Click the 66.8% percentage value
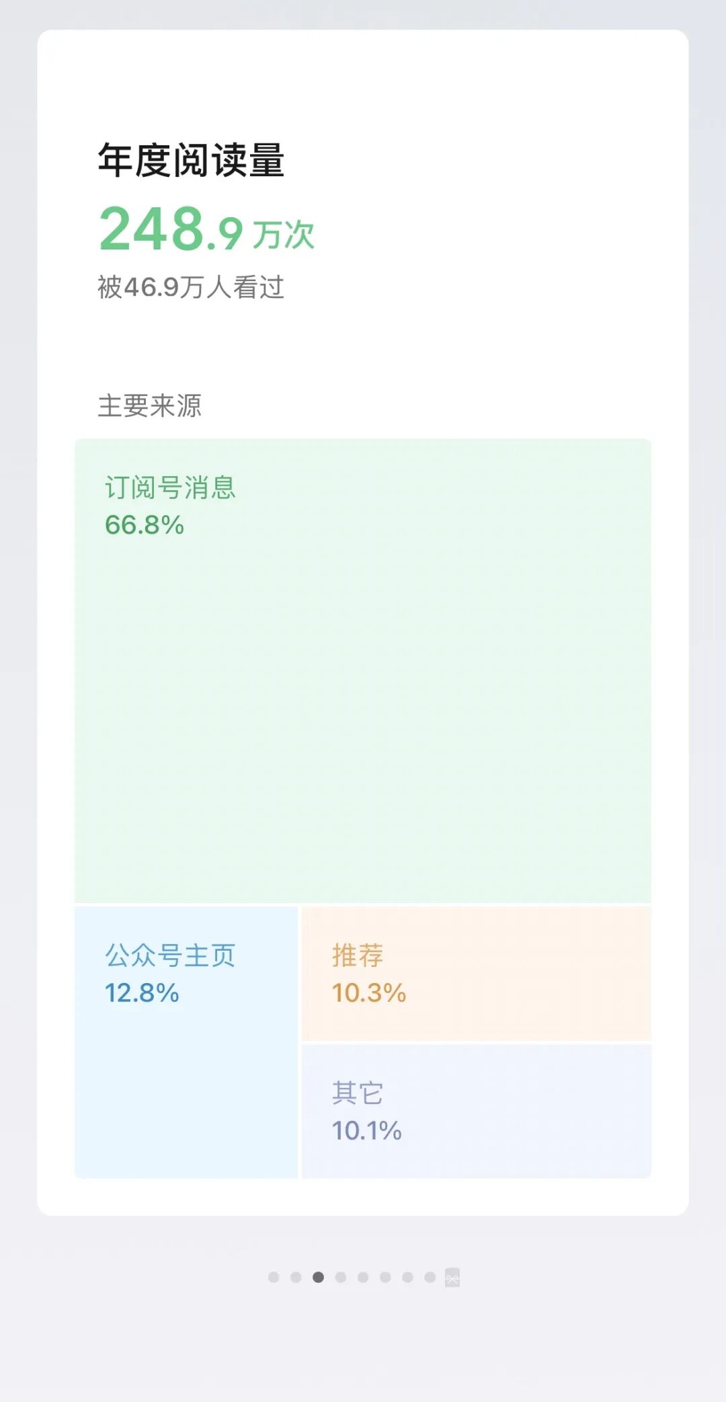Screen dimensions: 726x1402 (145, 525)
